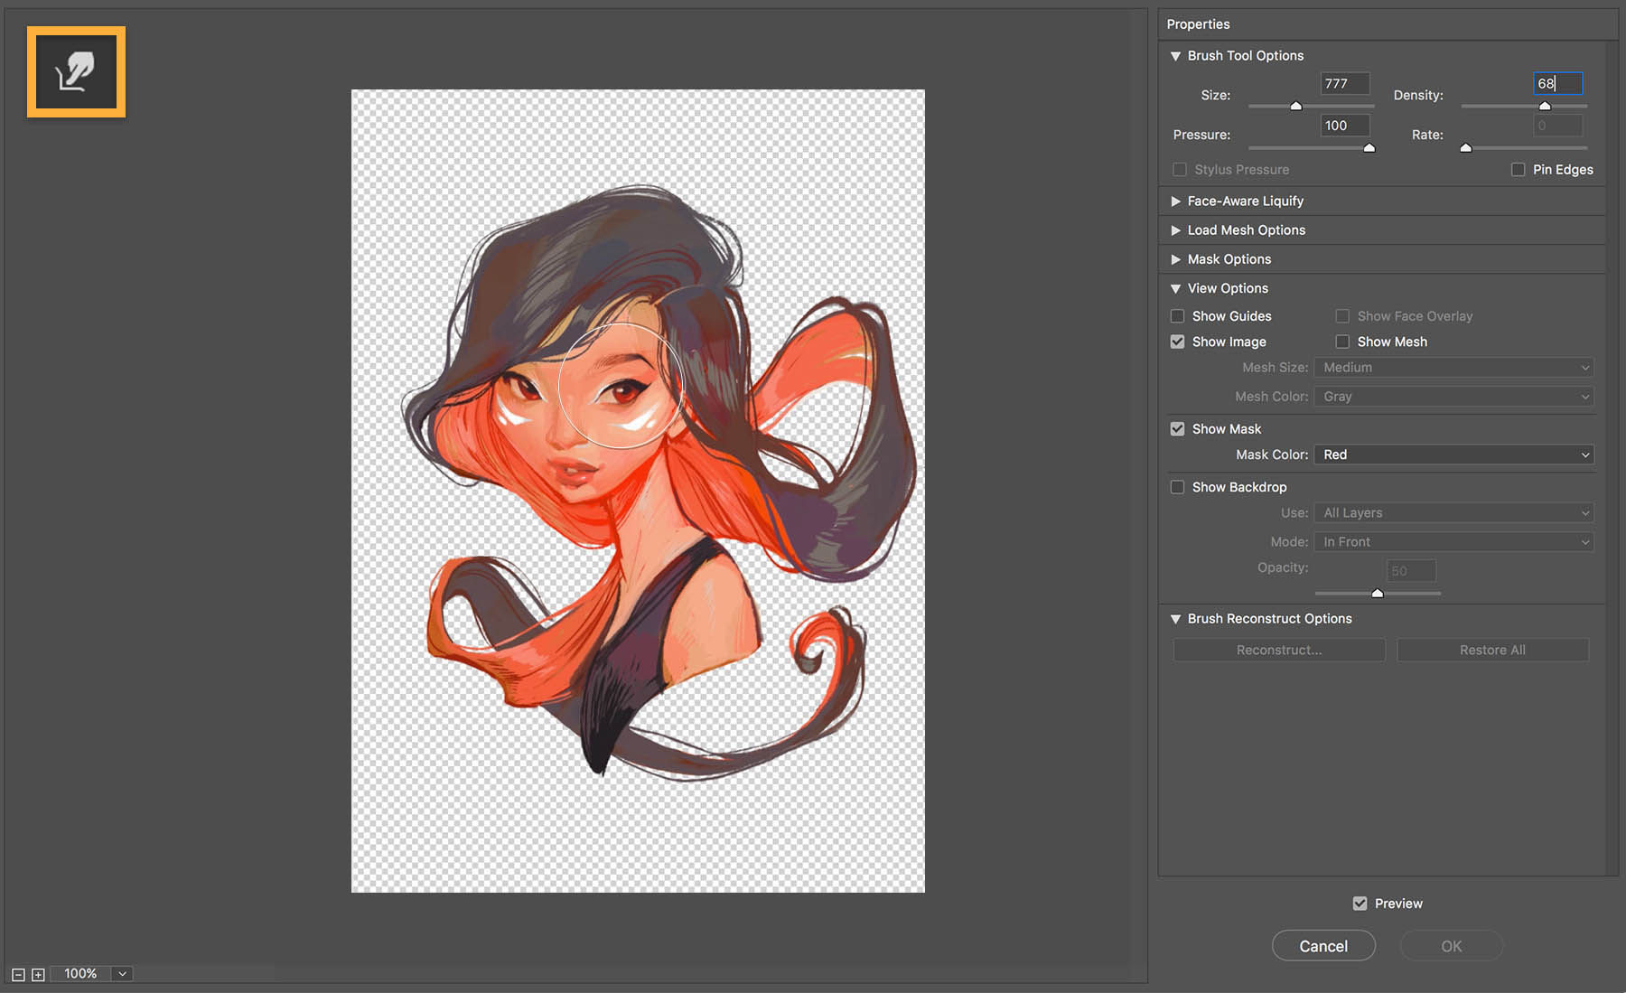Click the zoom out icon at bottom left
The image size is (1626, 993).
point(20,974)
